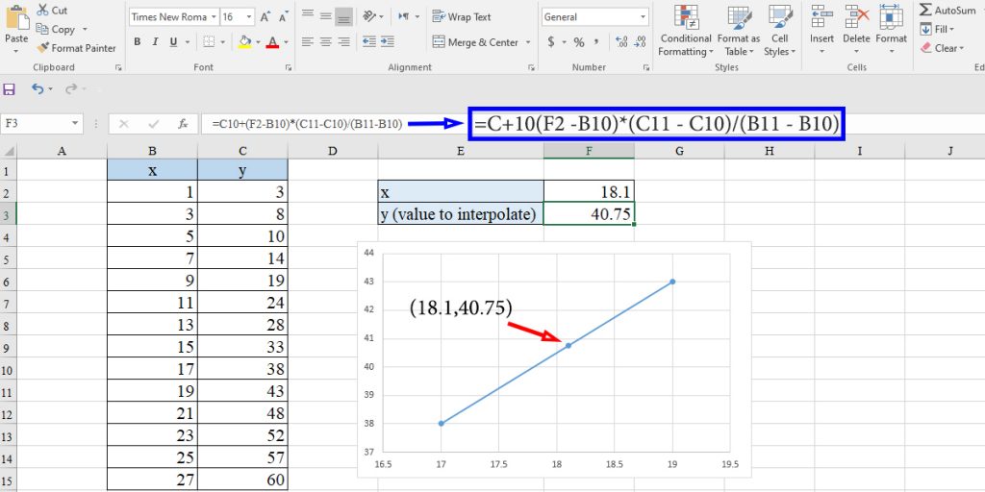The height and width of the screenshot is (492, 985).
Task: Save the workbook with floppy icon
Action: tap(9, 89)
